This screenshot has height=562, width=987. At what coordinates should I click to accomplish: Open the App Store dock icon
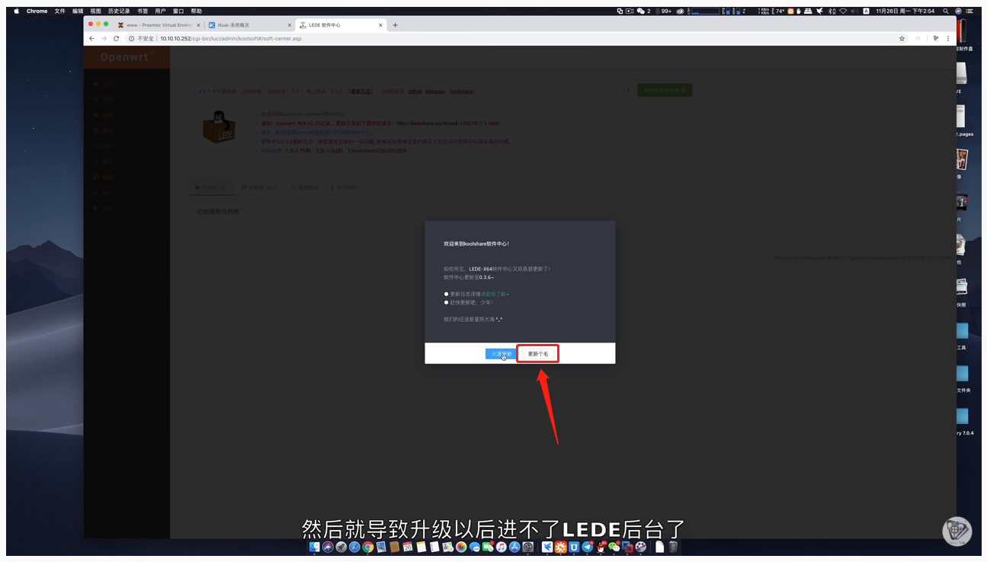[514, 547]
